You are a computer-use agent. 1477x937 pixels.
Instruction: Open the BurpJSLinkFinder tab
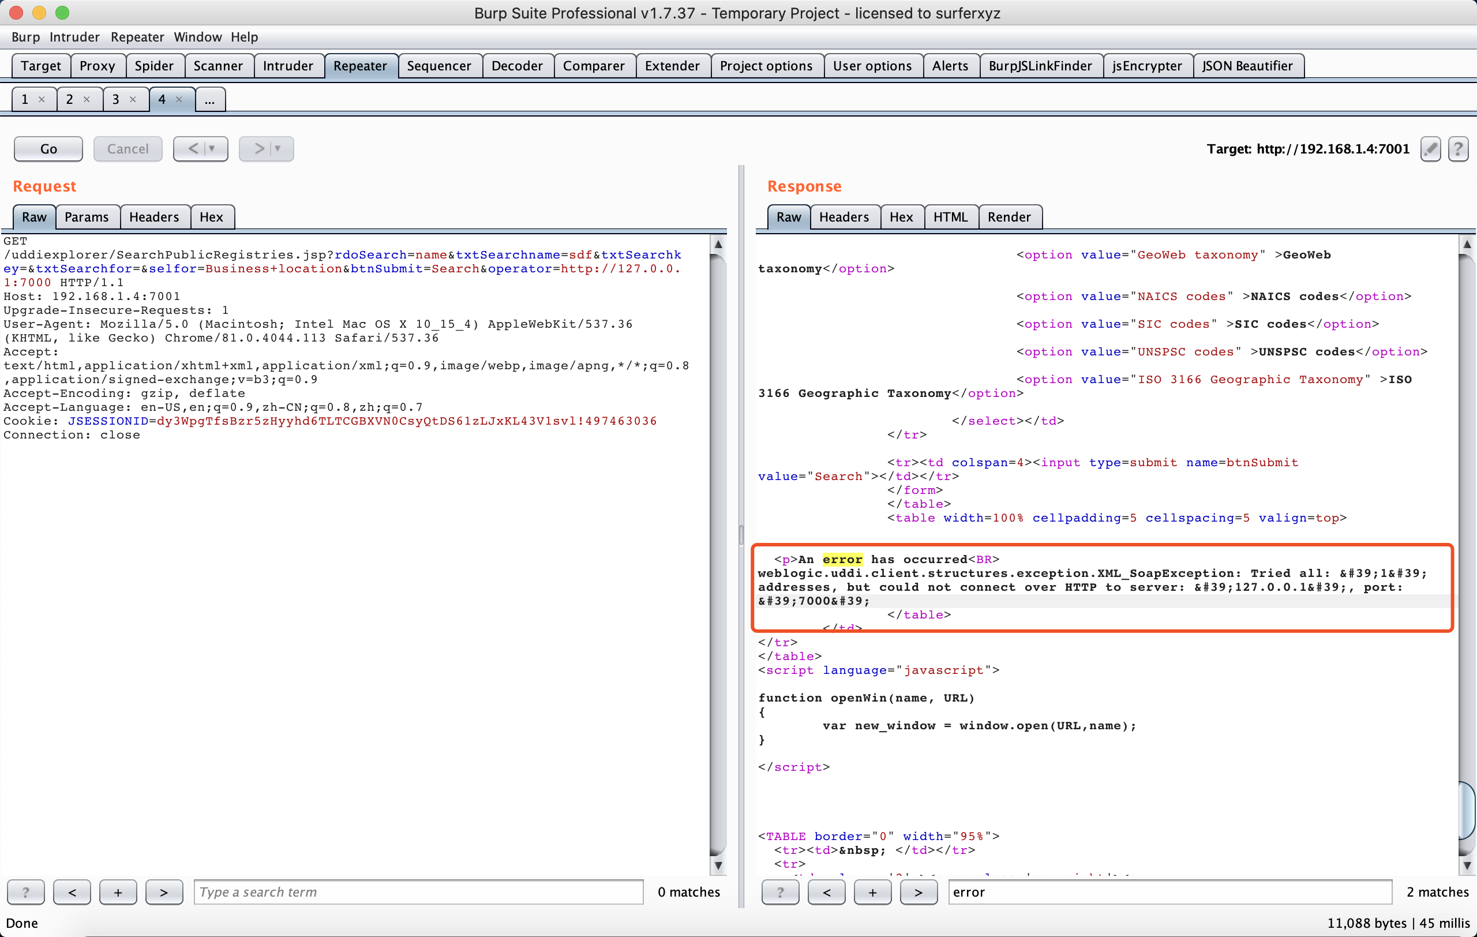1040,66
